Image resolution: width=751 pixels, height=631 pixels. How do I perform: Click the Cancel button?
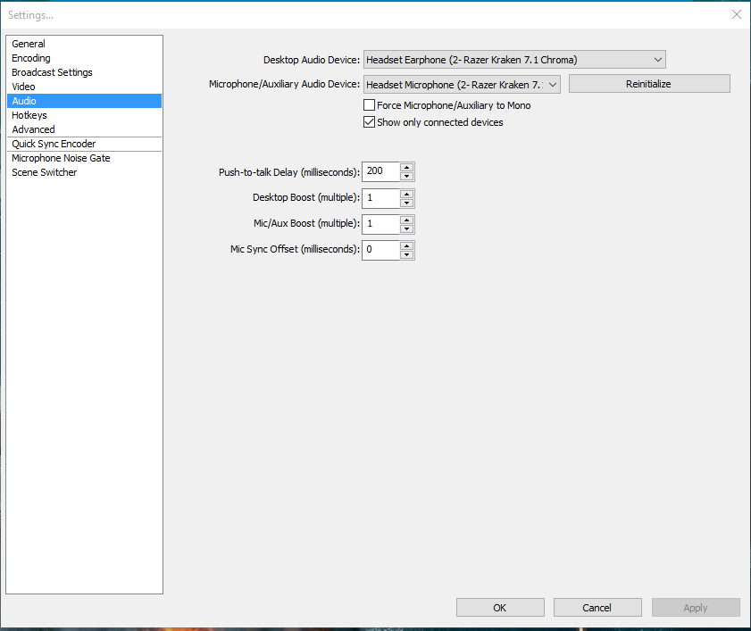pos(597,608)
